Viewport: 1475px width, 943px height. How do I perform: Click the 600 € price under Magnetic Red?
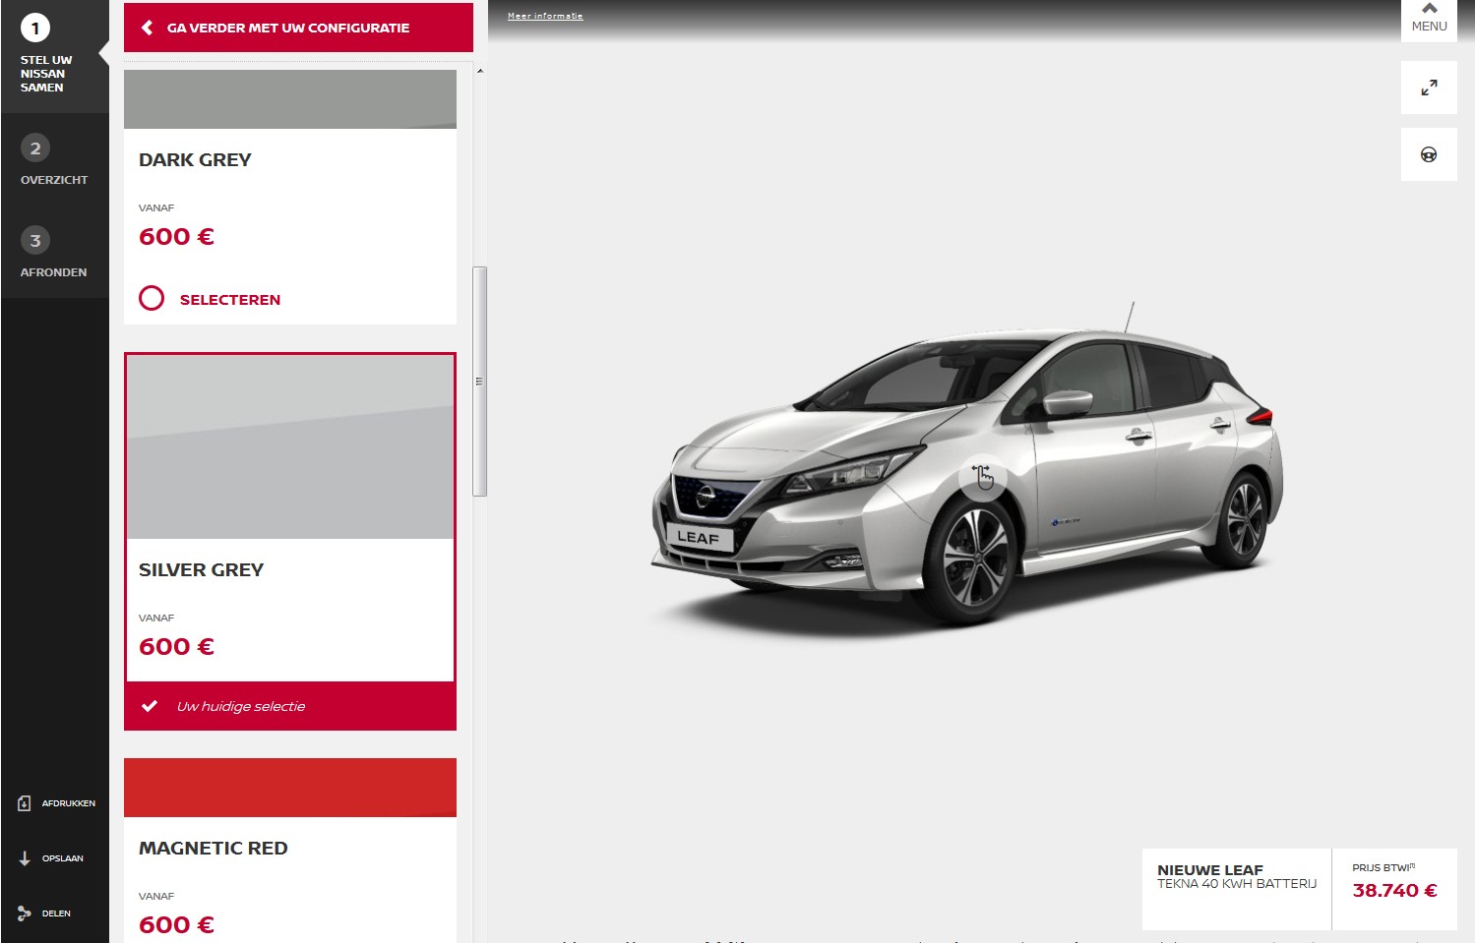177,925
